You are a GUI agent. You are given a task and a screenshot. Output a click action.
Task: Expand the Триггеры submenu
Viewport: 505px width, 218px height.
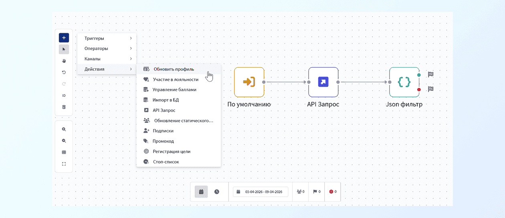pos(107,38)
